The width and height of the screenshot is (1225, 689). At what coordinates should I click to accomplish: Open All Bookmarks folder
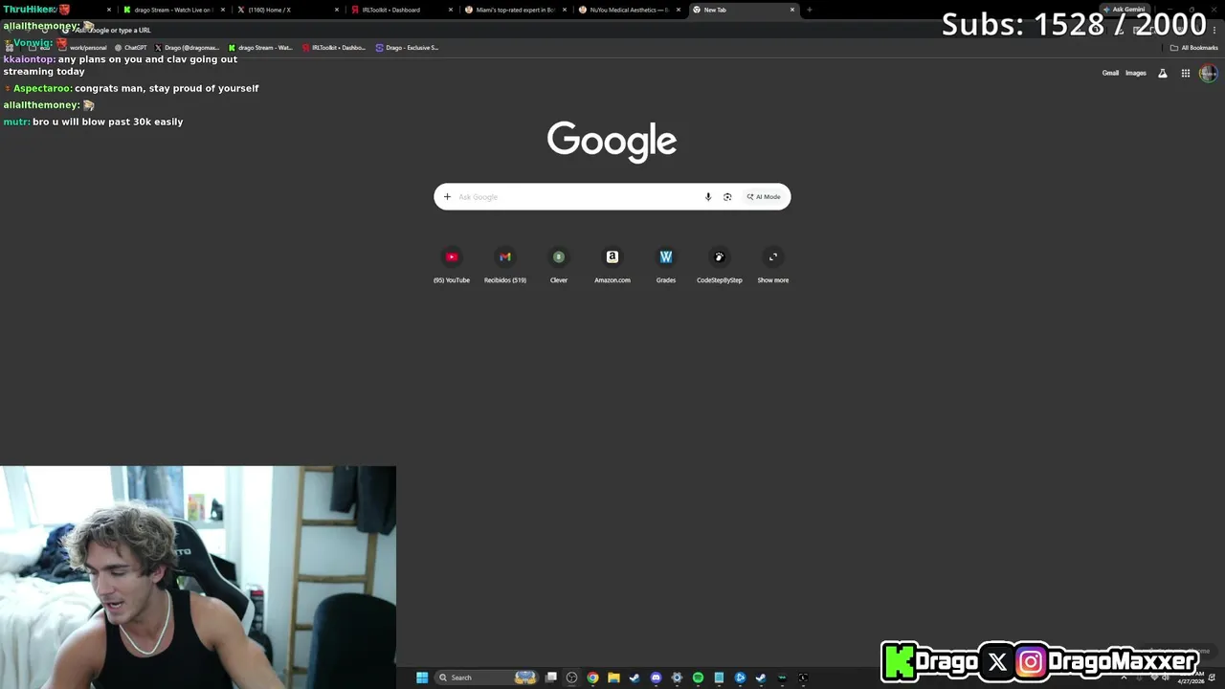pyautogui.click(x=1194, y=48)
